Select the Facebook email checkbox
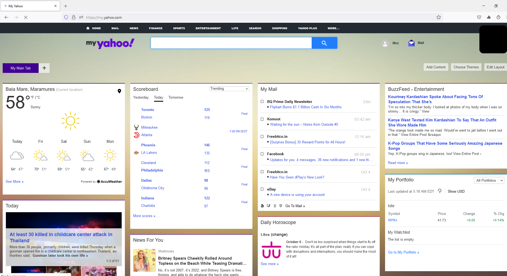The image size is (507, 276). [x=262, y=154]
